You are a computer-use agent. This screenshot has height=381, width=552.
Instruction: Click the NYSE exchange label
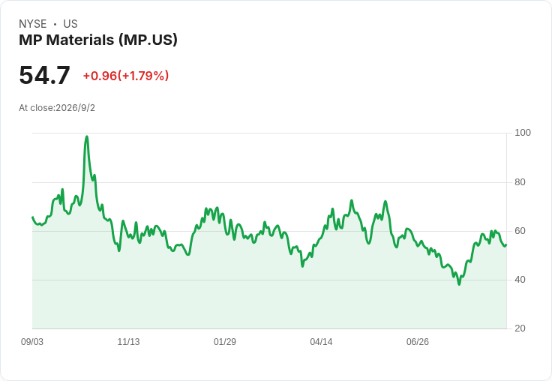(x=33, y=24)
